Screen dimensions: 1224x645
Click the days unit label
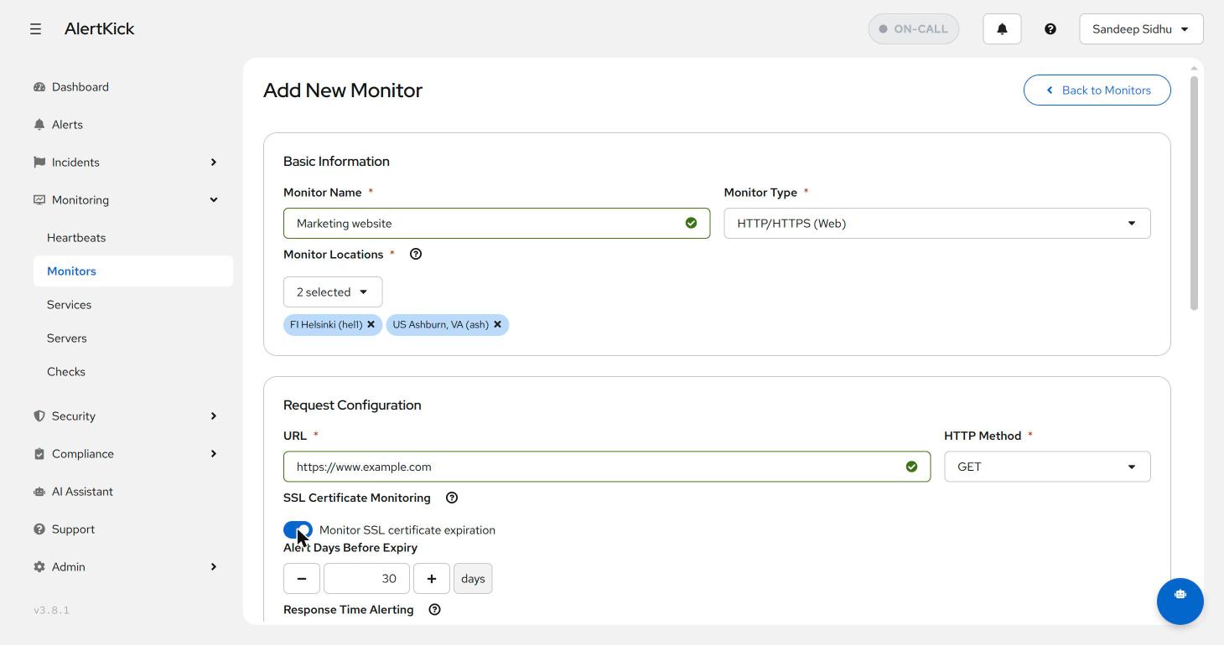pos(473,578)
